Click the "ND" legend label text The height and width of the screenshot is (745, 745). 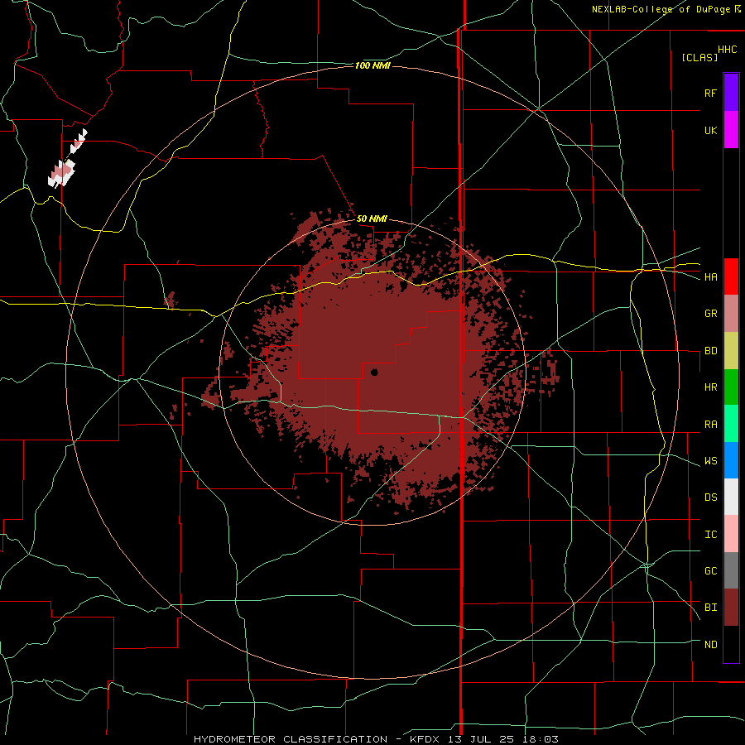[x=710, y=645]
